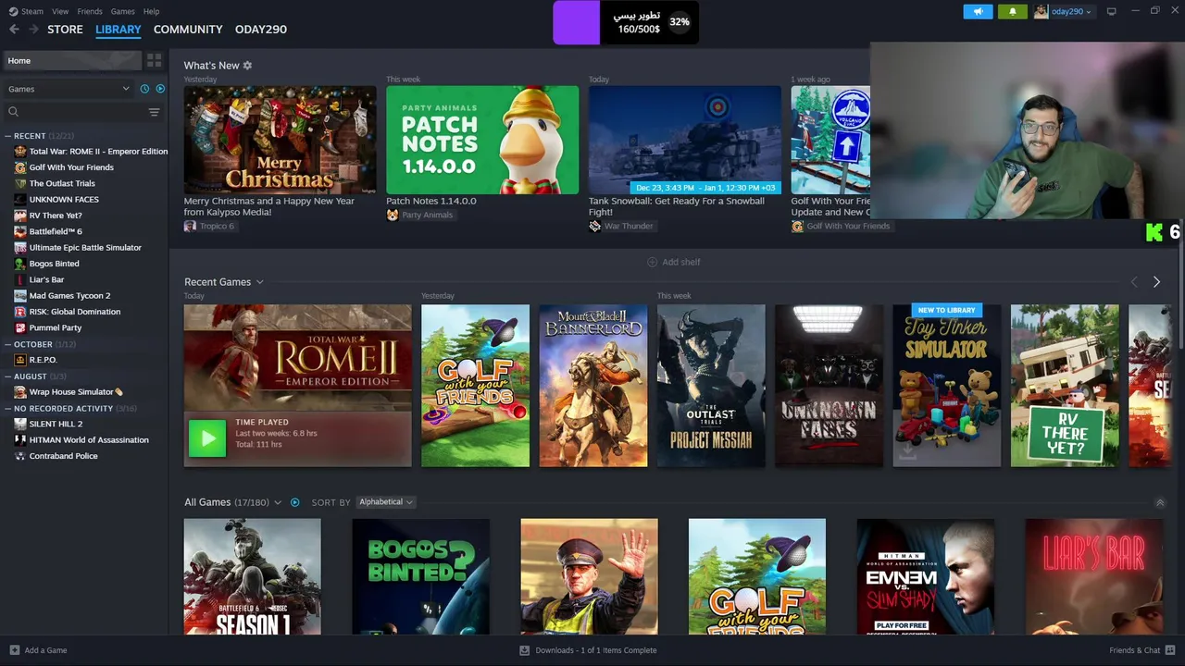Select Battlefield 6 in the sidebar

click(56, 231)
